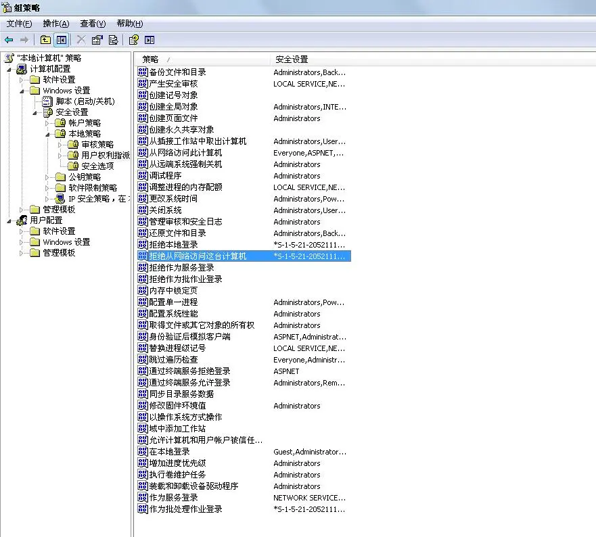Open the 操作(A) menu
The height and width of the screenshot is (537, 596).
click(x=55, y=24)
